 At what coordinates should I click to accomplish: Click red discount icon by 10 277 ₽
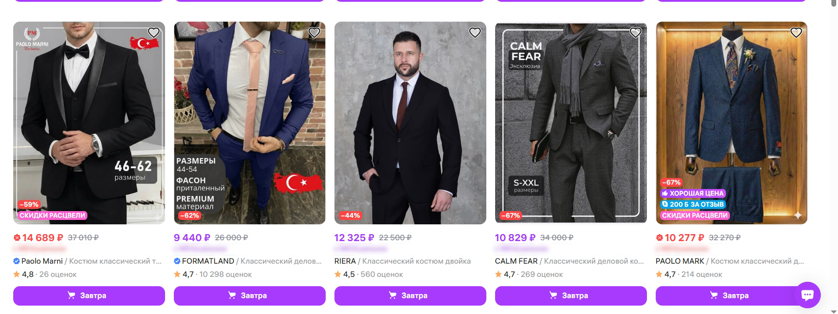660,238
